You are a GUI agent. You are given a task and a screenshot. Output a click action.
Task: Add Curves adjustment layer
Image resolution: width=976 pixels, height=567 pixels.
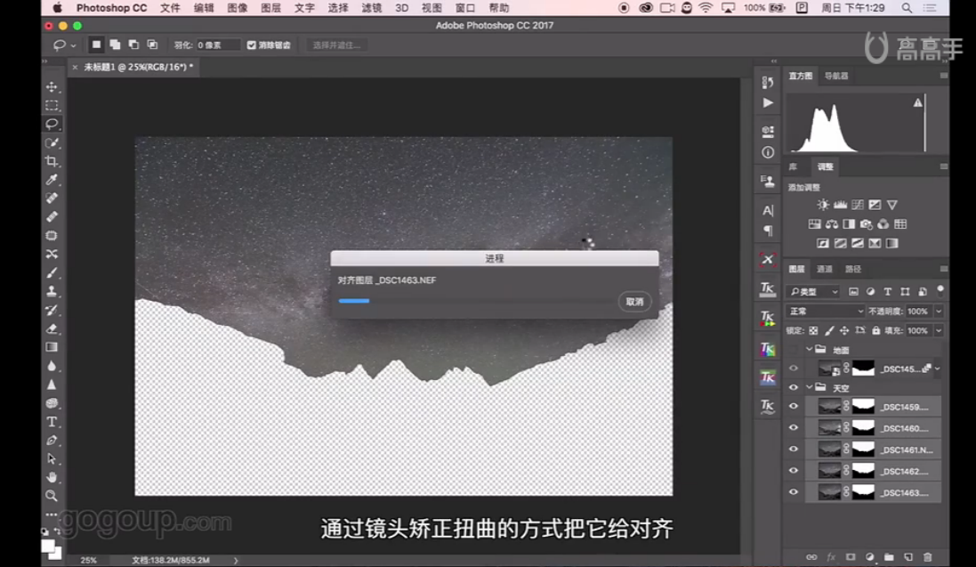(858, 205)
